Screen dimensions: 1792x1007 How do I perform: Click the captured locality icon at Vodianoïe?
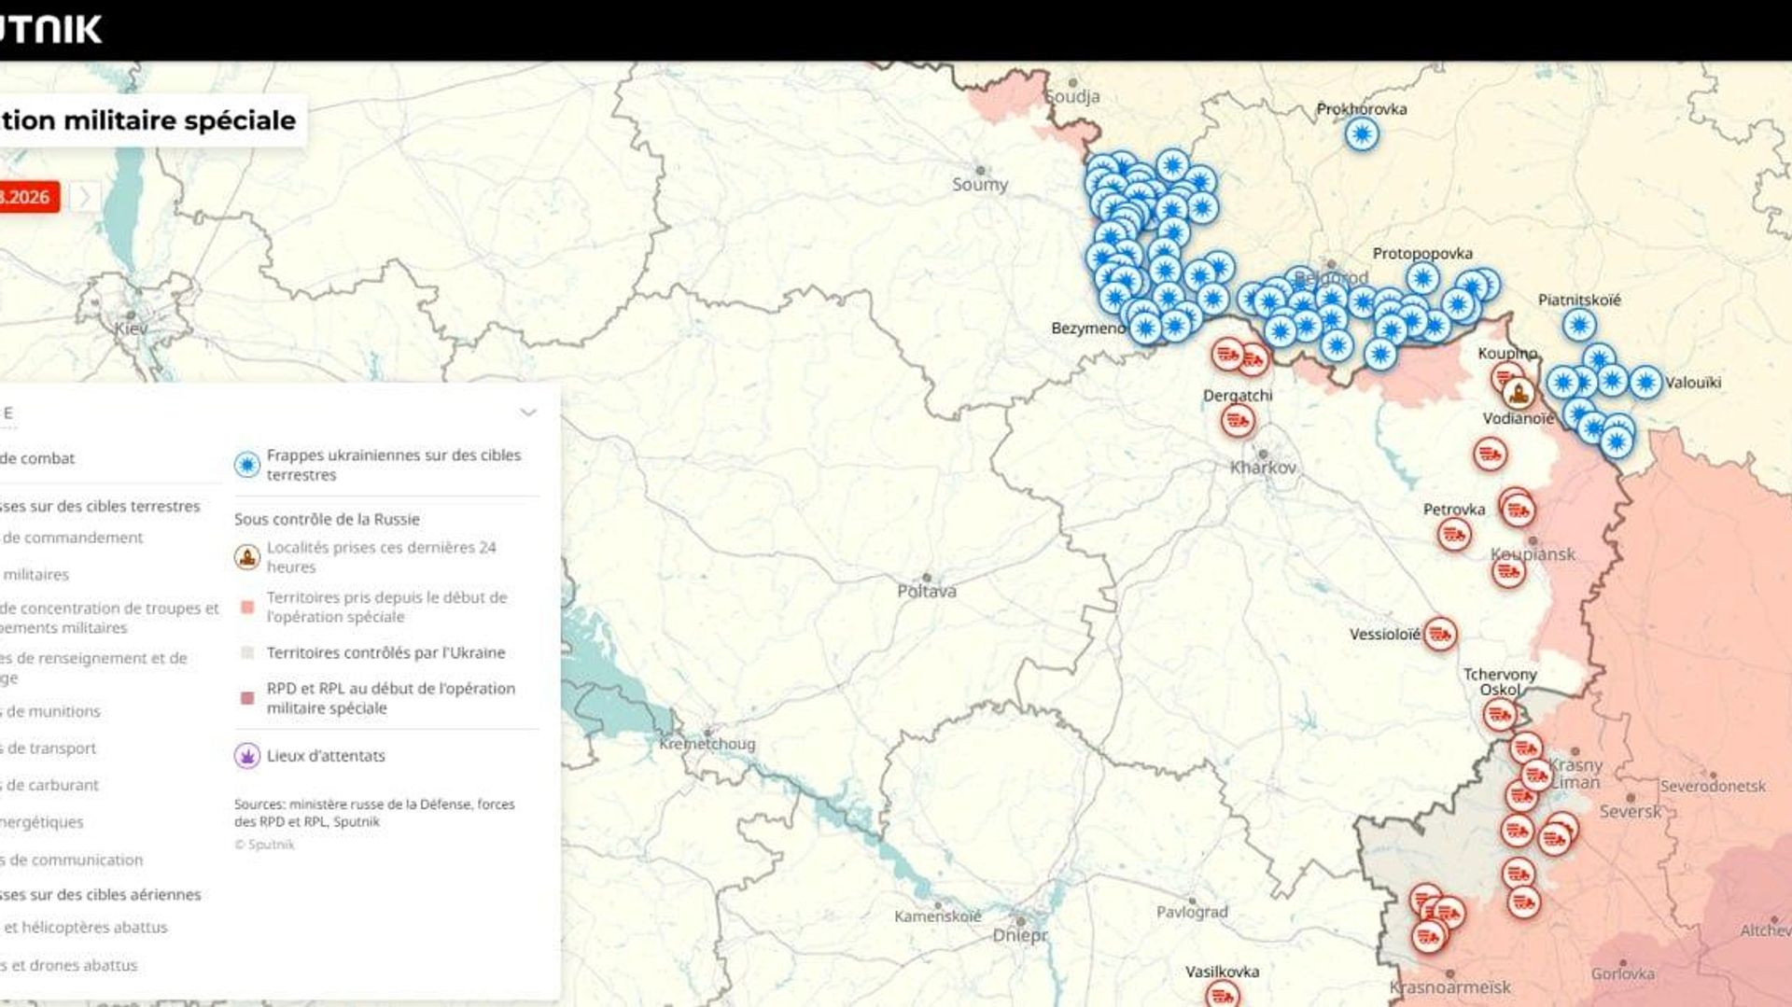click(1519, 393)
